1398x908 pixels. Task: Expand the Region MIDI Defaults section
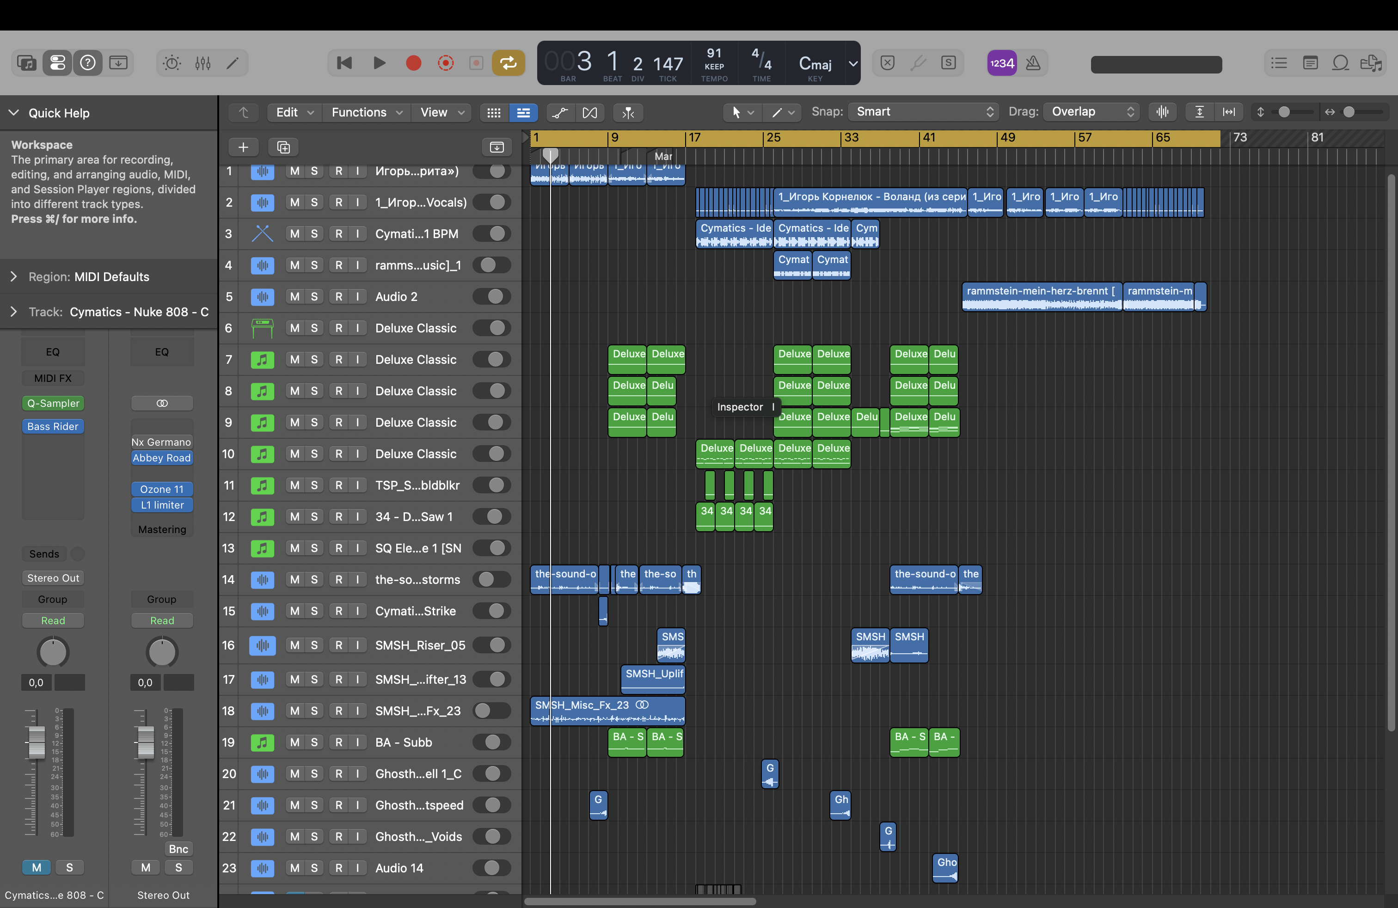coord(13,276)
